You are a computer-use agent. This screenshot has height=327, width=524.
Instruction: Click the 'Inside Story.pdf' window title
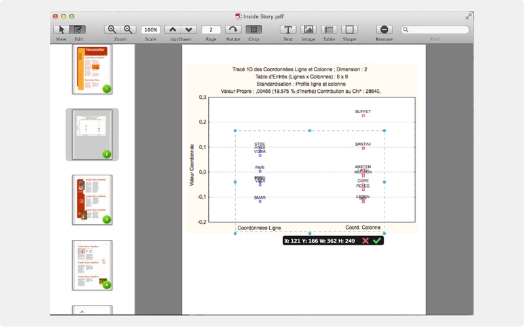pyautogui.click(x=263, y=16)
